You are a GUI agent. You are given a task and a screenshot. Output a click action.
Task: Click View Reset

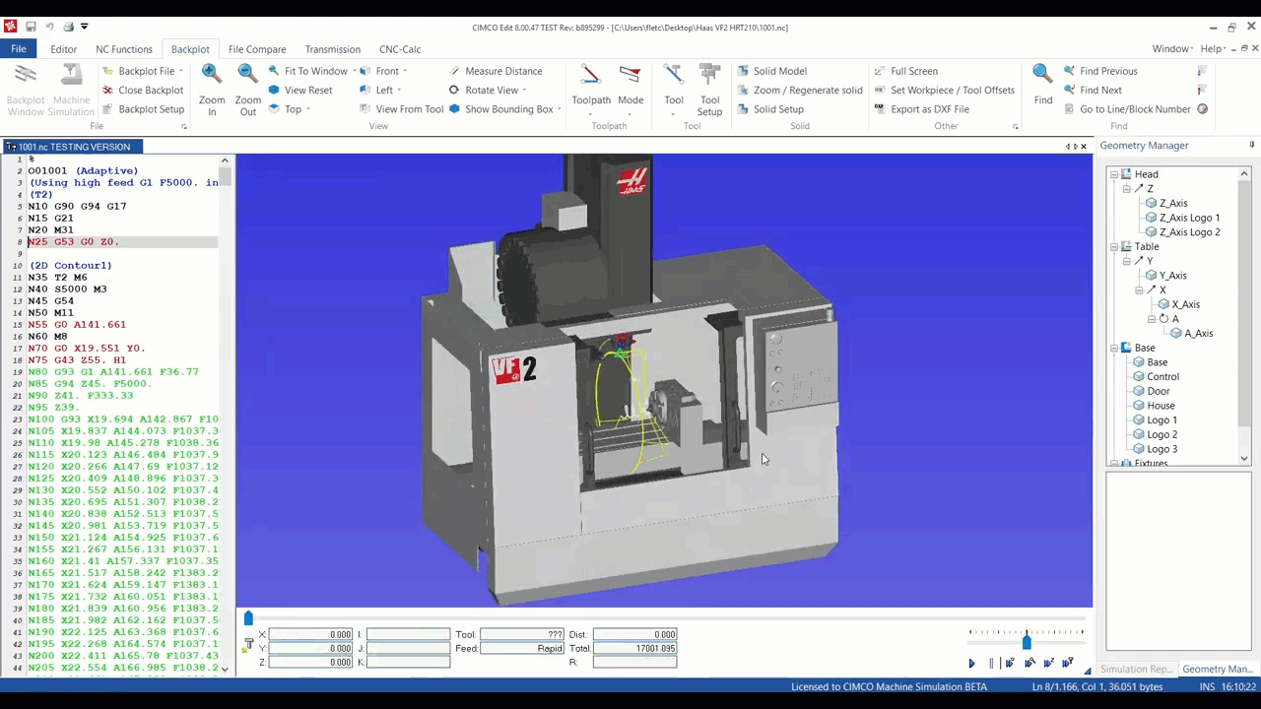point(299,90)
